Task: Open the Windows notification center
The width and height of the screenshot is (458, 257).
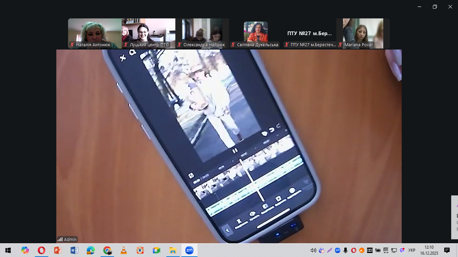Action: point(447,250)
